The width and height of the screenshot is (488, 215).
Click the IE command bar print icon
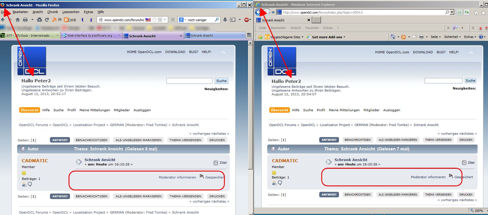[421, 37]
